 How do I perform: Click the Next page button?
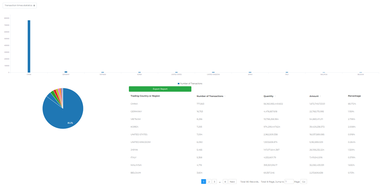click(232, 182)
